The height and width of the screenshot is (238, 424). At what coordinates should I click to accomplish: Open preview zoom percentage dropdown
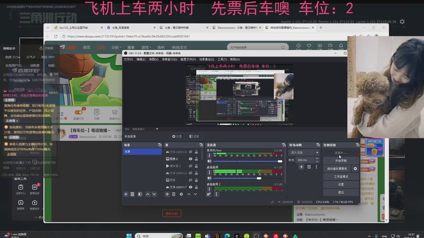pyautogui.click(x=157, y=129)
